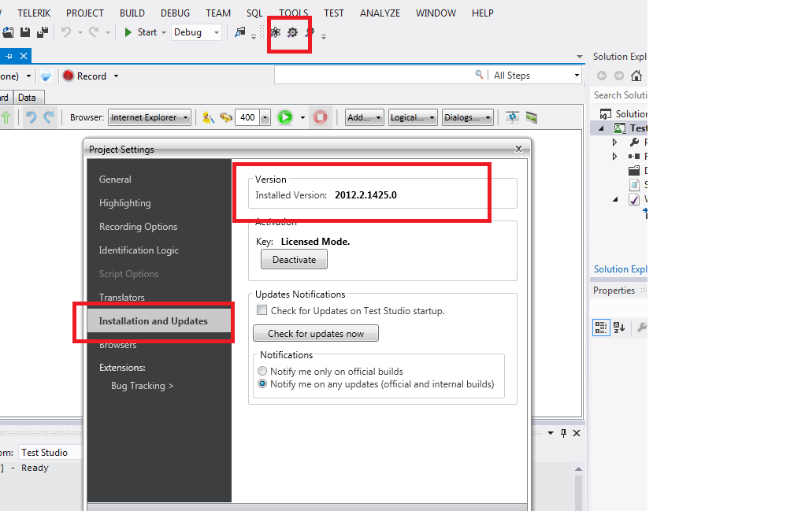794x511 pixels.
Task: Open dropdown arrow beside green play button
Action: [x=302, y=117]
